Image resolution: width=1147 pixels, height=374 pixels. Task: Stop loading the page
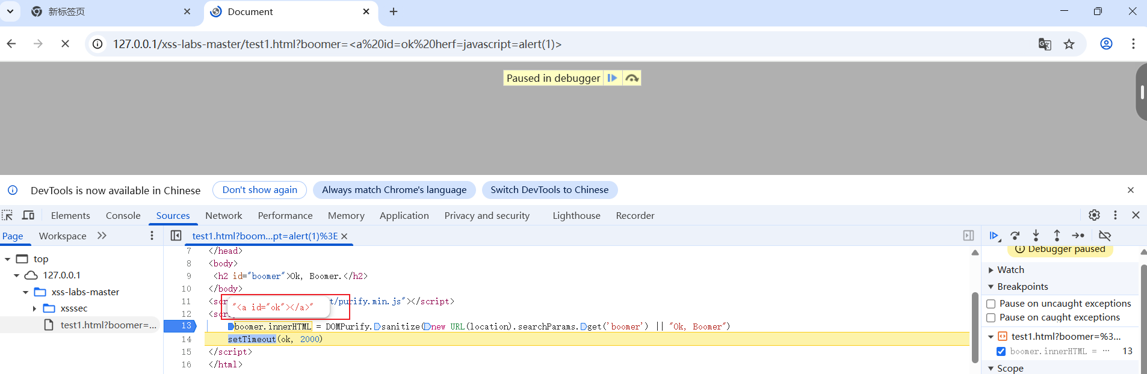[65, 44]
